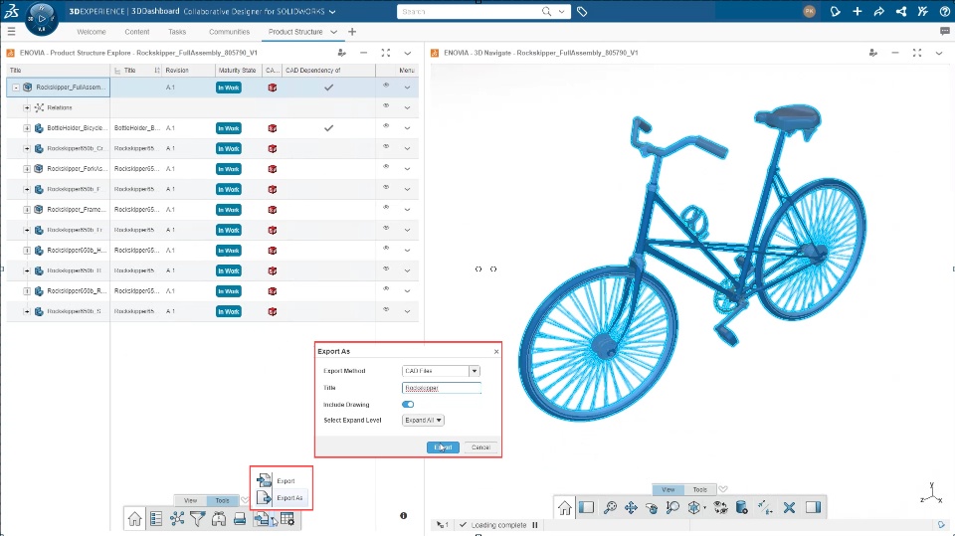Toggle visibility eye for Rockskipper_ForkAs row
The image size is (955, 536).
pos(386,167)
